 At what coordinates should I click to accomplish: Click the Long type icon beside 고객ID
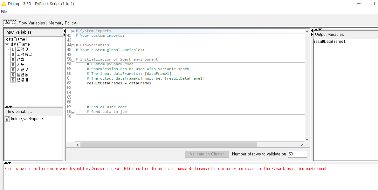(x=13, y=49)
